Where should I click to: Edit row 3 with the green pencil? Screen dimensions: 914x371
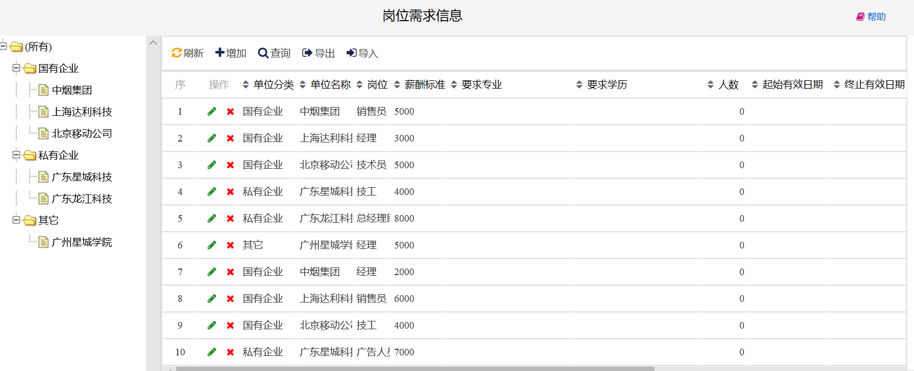pos(212,165)
